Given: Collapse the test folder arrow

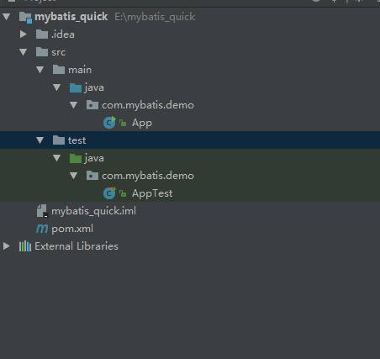Looking at the screenshot, I should tap(40, 140).
